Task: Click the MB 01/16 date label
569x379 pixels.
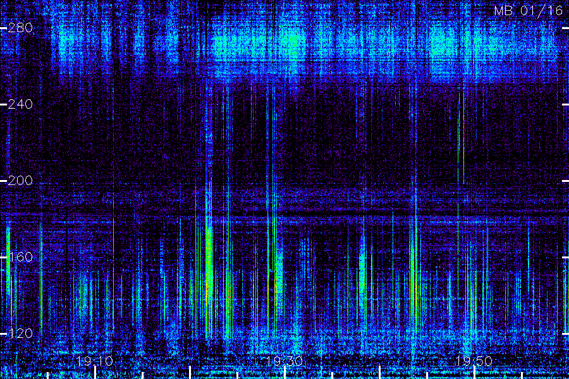Action: (529, 11)
